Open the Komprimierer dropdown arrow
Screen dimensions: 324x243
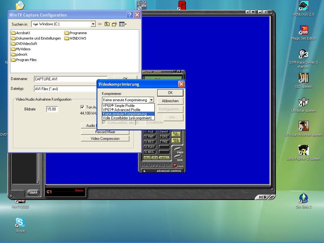coord(151,100)
